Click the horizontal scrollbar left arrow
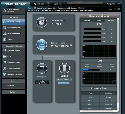The width and height of the screenshot is (125, 114). point(81,111)
